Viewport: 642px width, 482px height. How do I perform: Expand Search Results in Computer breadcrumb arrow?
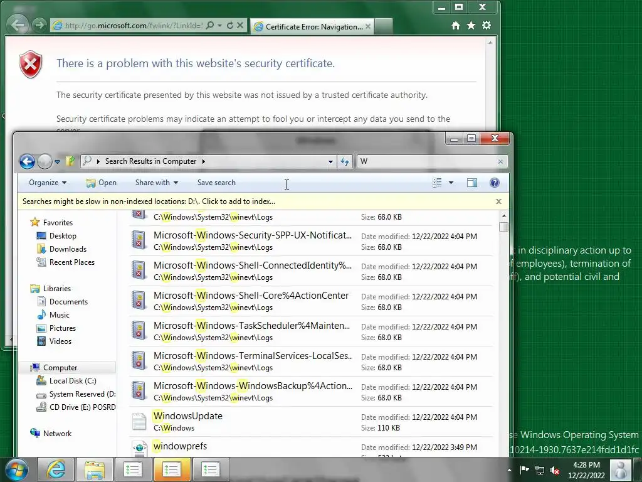pyautogui.click(x=204, y=161)
